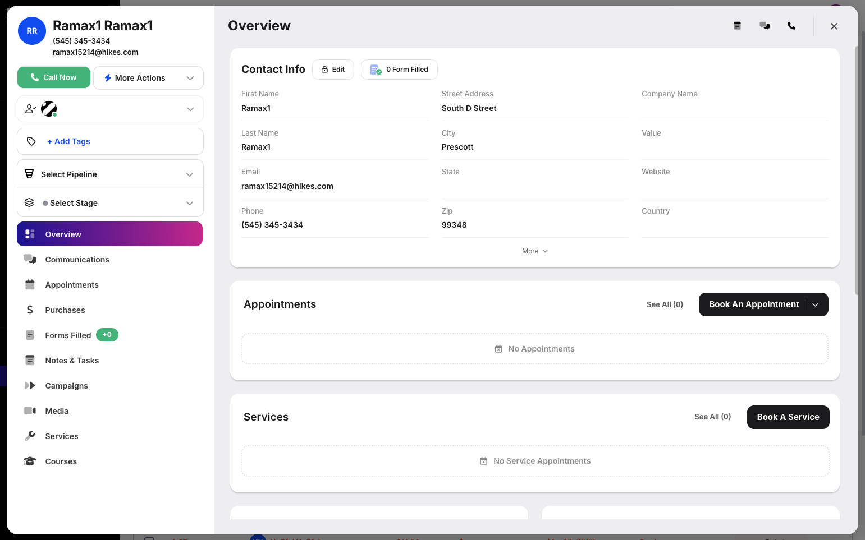Image resolution: width=865 pixels, height=540 pixels.
Task: Open Forms Filled section
Action: pos(68,335)
